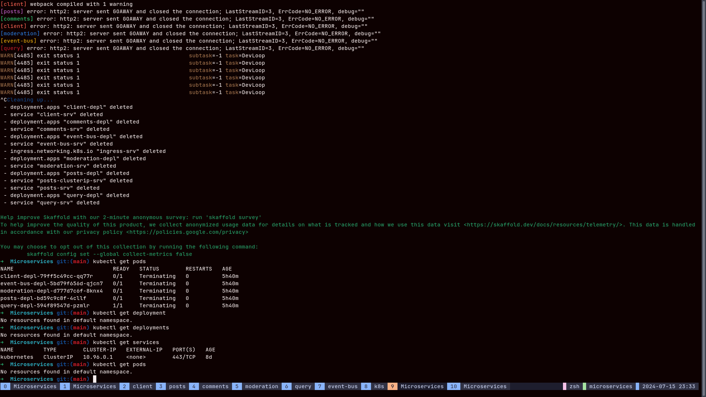Click 'moderation-srv' deleted line
Image resolution: width=706 pixels, height=397 pixels.
[60, 166]
